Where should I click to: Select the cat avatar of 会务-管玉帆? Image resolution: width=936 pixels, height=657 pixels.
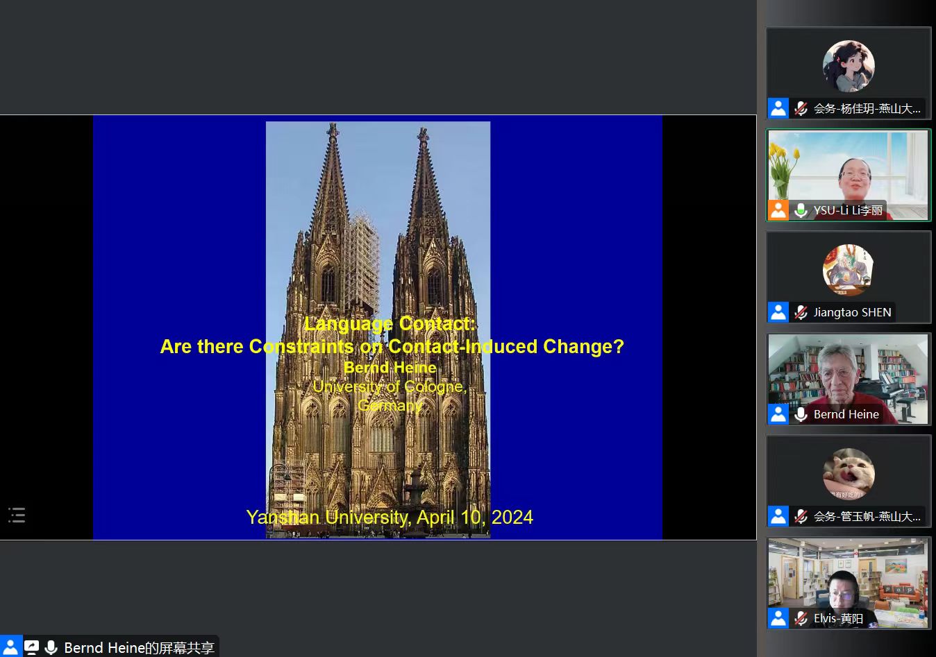click(849, 475)
